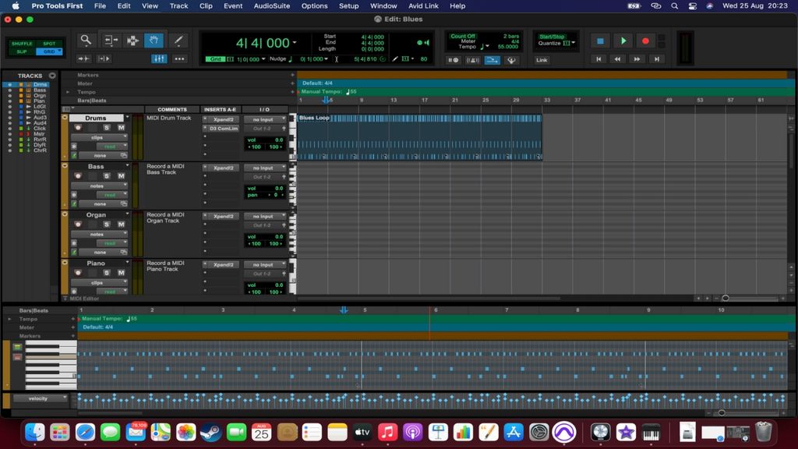Open the Event menu
The width and height of the screenshot is (798, 449).
pos(232,5)
